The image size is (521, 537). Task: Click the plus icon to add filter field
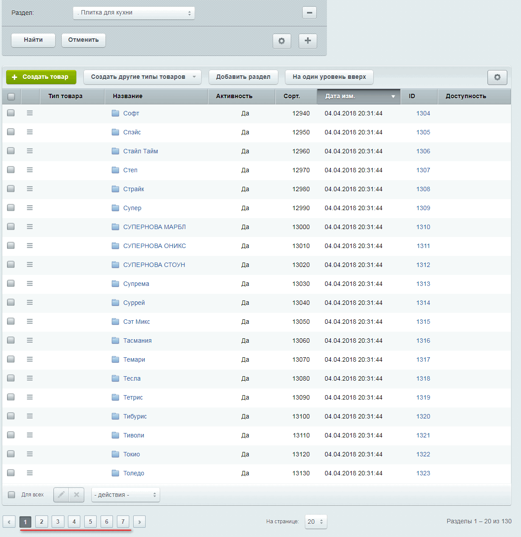pos(307,41)
